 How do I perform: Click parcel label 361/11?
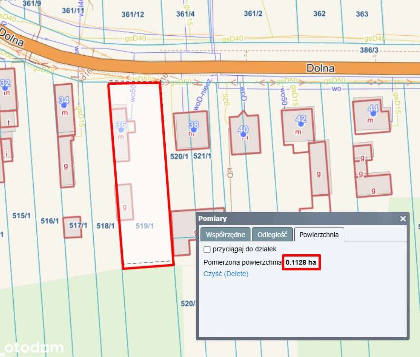73,11
